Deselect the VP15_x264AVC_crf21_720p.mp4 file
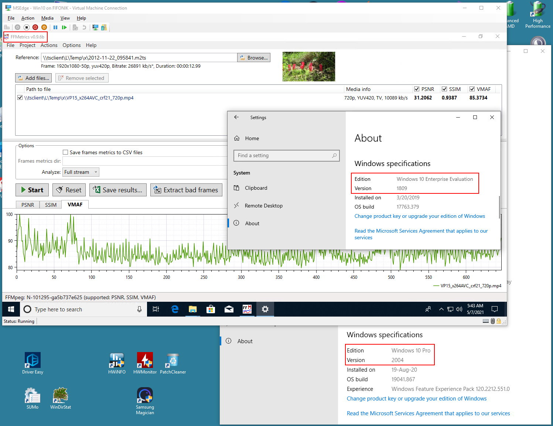The height and width of the screenshot is (426, 553). 20,98
